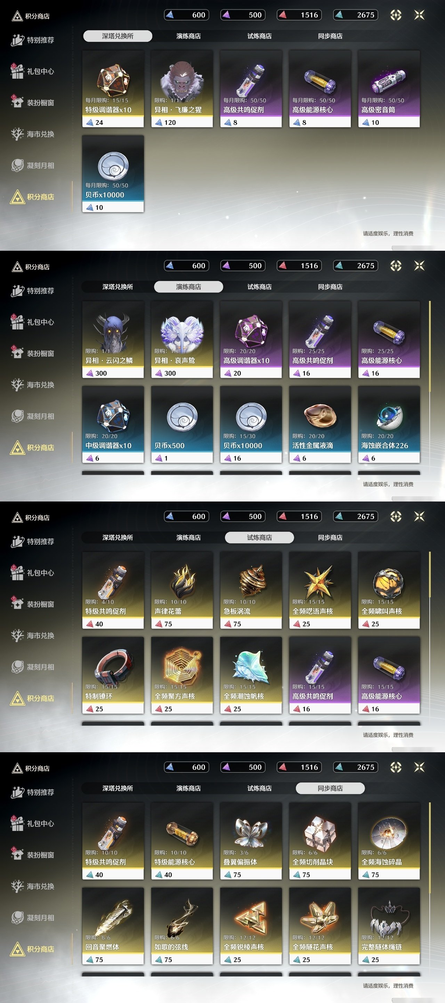
Task: Select the 特级能源核心 item costing 40
Action: [x=182, y=841]
